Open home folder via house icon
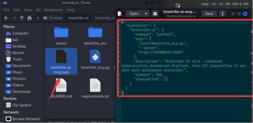 (30, 18)
